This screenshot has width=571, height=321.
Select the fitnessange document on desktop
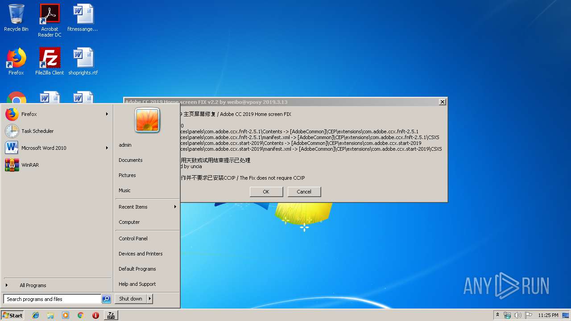point(83,18)
